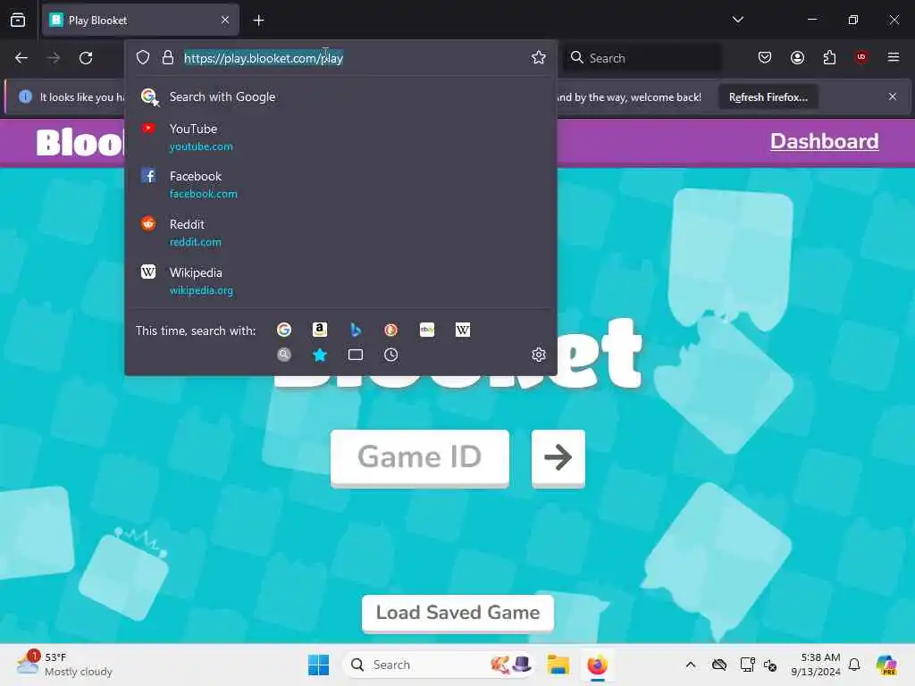Search this time with Wikipedia icon
The width and height of the screenshot is (915, 686).
(463, 330)
